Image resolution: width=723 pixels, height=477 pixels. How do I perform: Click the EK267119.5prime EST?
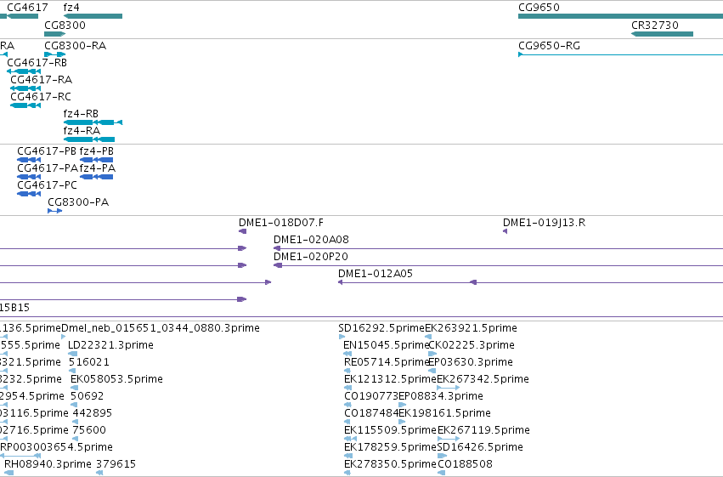pos(449,439)
